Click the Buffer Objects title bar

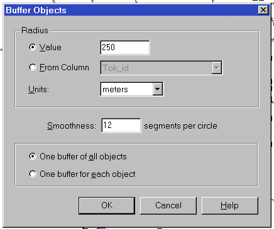click(x=136, y=10)
